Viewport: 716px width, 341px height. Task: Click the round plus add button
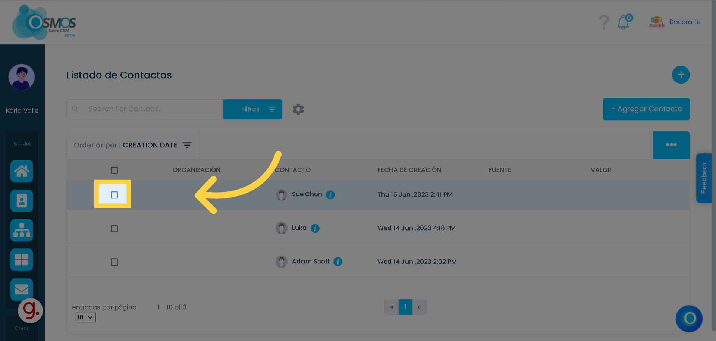681,75
